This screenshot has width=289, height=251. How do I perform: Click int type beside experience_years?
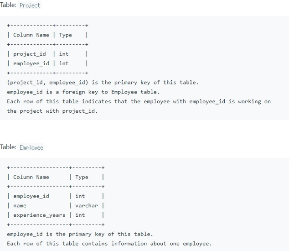(x=80, y=215)
